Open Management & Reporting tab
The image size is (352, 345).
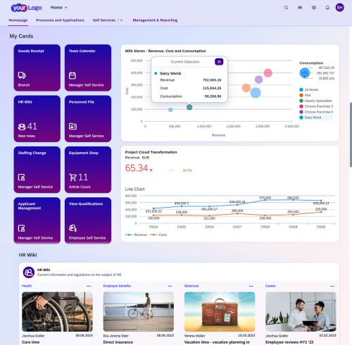point(155,20)
